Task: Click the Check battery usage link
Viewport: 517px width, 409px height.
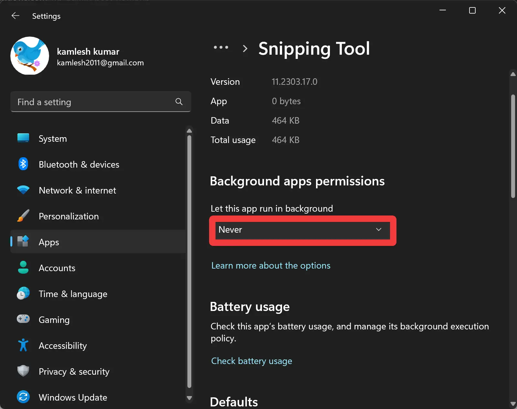Action: 251,361
